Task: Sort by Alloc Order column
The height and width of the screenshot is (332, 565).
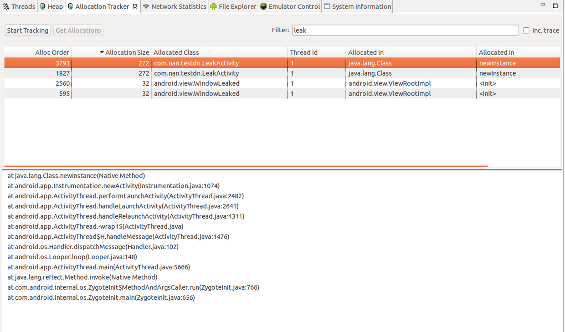Action: tap(38, 52)
